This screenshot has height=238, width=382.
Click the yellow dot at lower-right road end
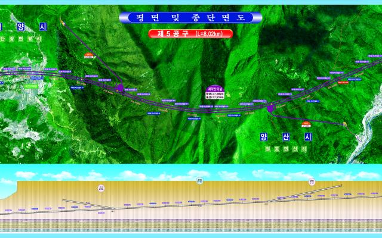345,124
